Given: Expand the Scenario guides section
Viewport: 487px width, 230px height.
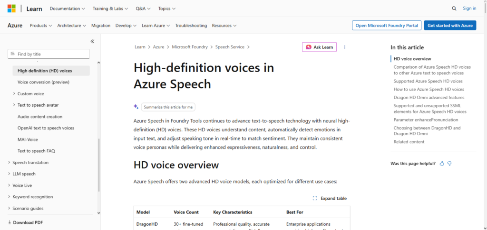Looking at the screenshot, I should (x=10, y=208).
